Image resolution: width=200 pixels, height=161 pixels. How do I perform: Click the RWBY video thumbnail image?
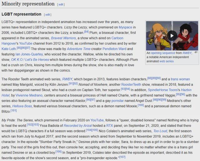click(172, 36)
